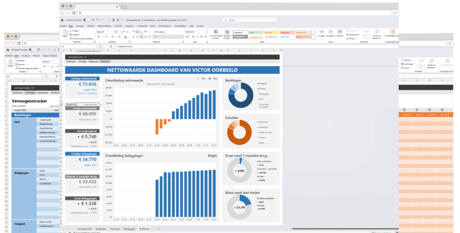Select the Saldo radio button on chart
The image size is (460, 233).
pos(210,78)
